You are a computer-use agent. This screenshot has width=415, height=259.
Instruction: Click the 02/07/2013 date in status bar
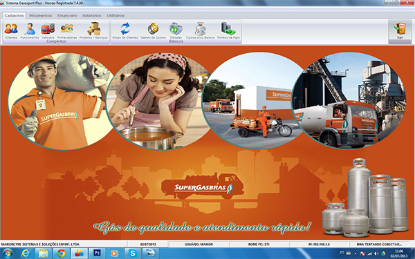click(149, 244)
